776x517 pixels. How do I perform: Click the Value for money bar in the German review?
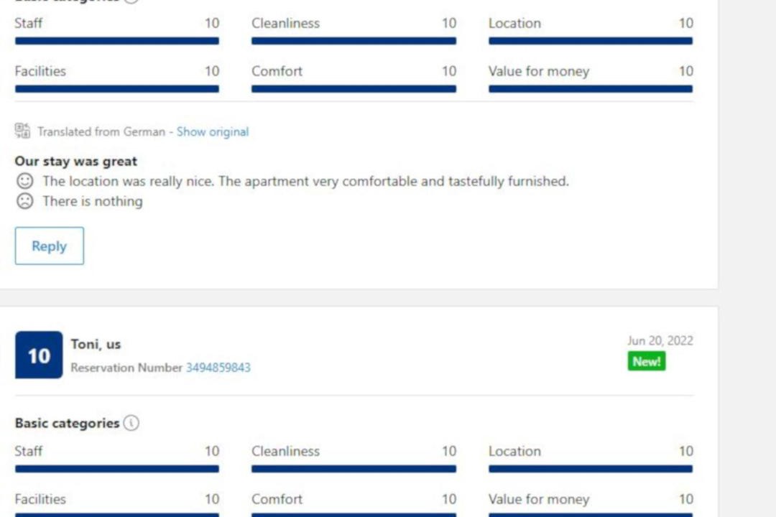point(591,89)
